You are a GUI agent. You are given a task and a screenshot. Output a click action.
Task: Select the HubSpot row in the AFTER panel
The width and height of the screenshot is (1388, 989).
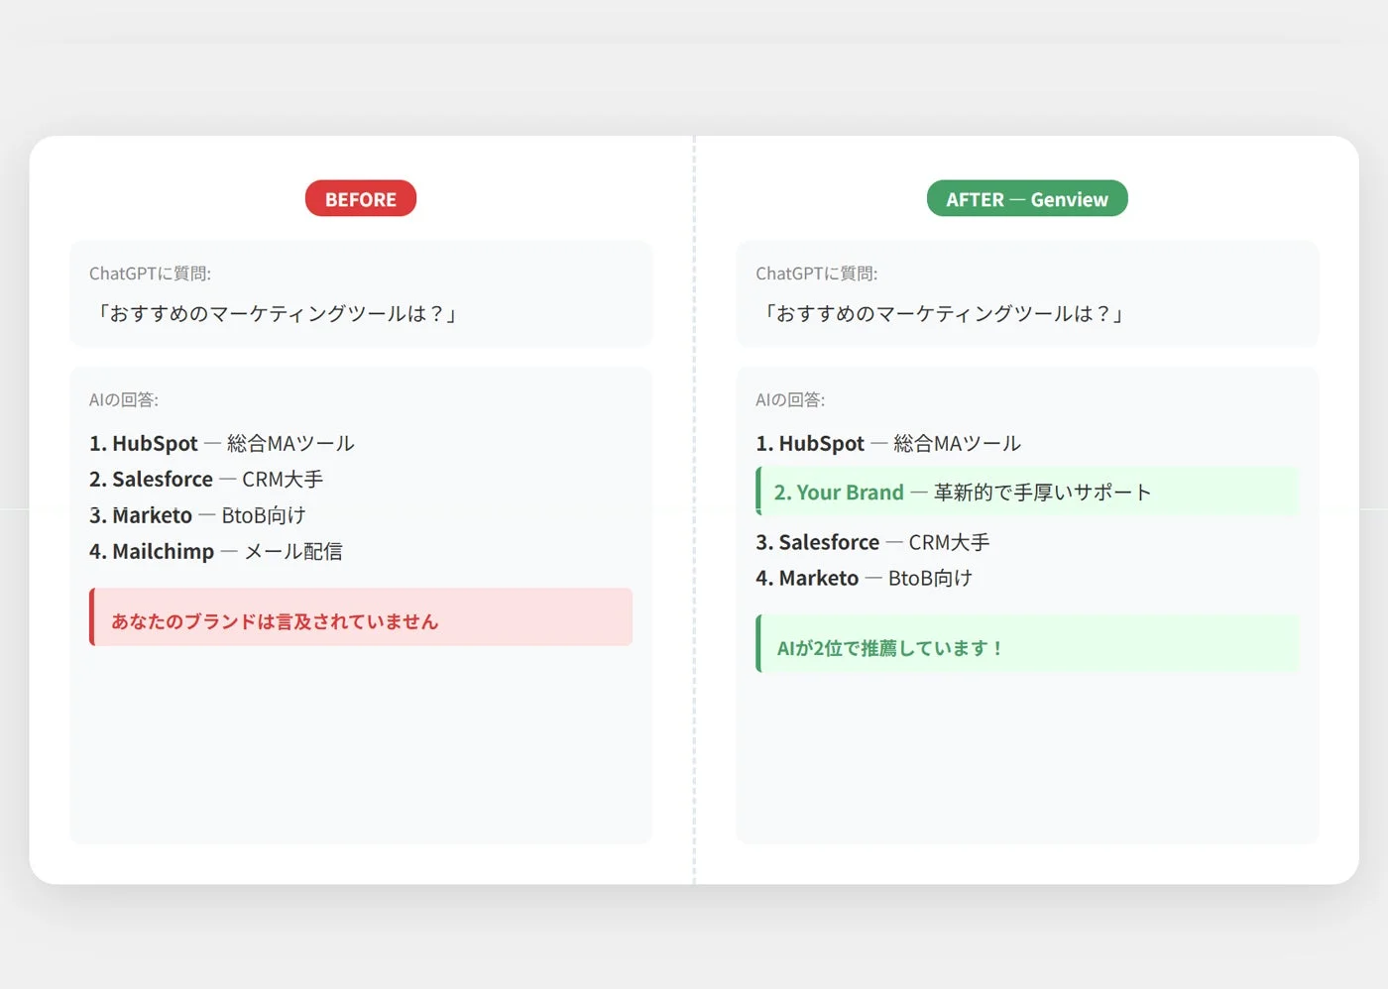[888, 443]
